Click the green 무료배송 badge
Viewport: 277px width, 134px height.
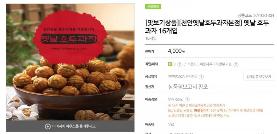pos(153,6)
